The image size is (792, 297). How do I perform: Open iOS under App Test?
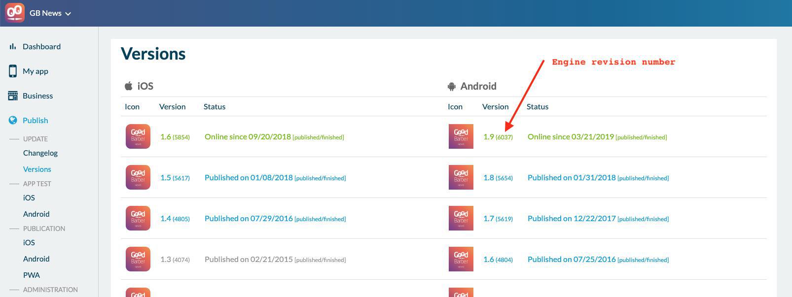(29, 198)
